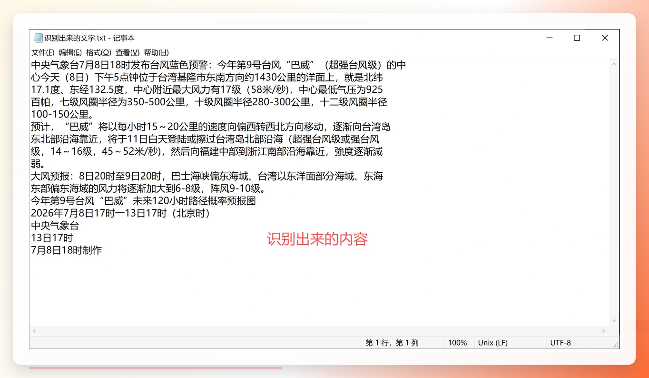Click the horizontal scrollbar right arrow
The image size is (649, 378).
point(604,331)
